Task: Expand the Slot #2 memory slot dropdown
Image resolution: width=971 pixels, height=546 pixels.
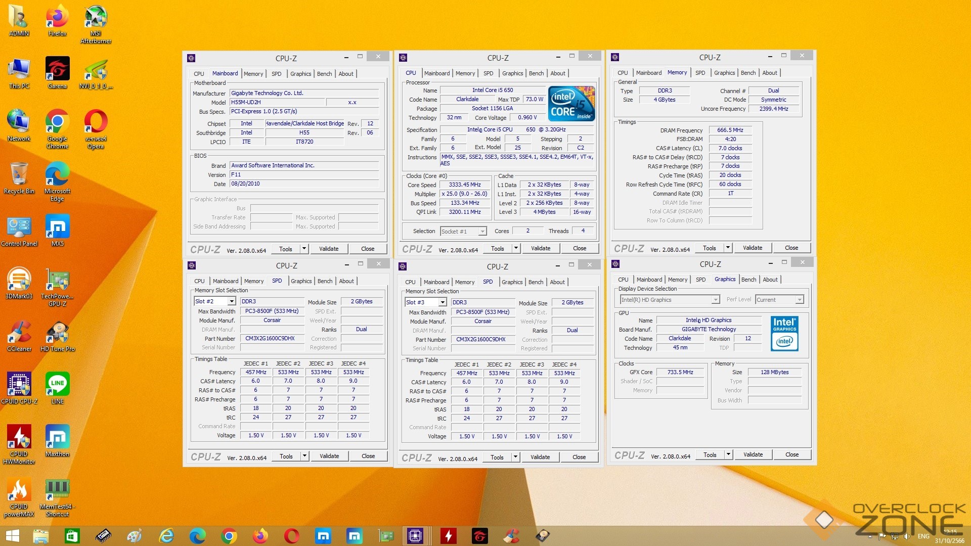Action: (x=231, y=301)
